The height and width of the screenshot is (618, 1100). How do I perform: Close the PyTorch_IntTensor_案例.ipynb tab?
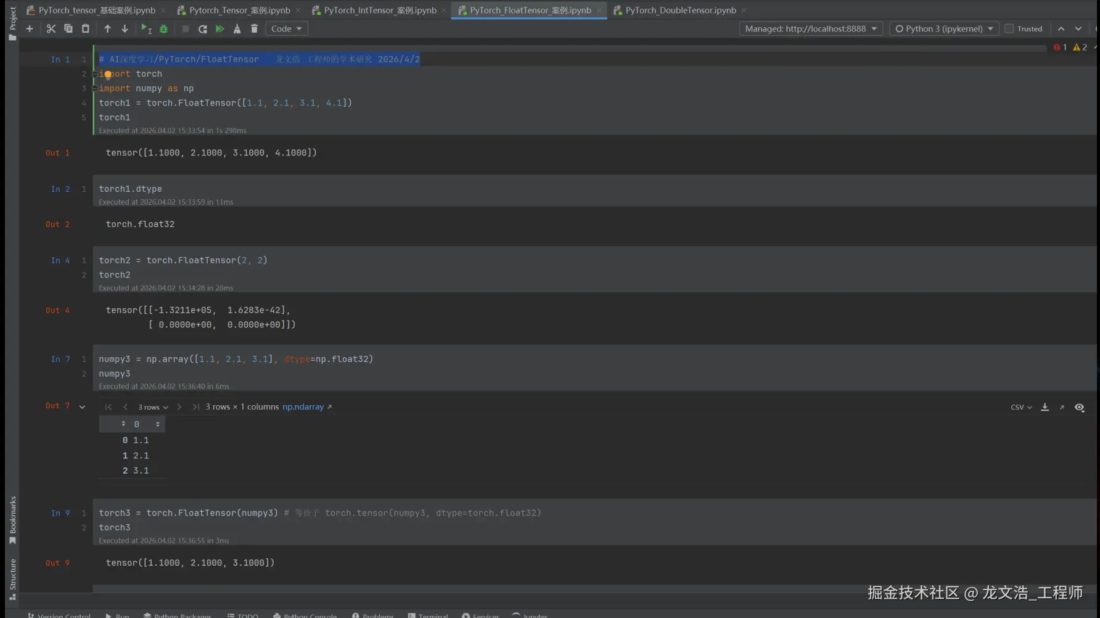tap(444, 10)
